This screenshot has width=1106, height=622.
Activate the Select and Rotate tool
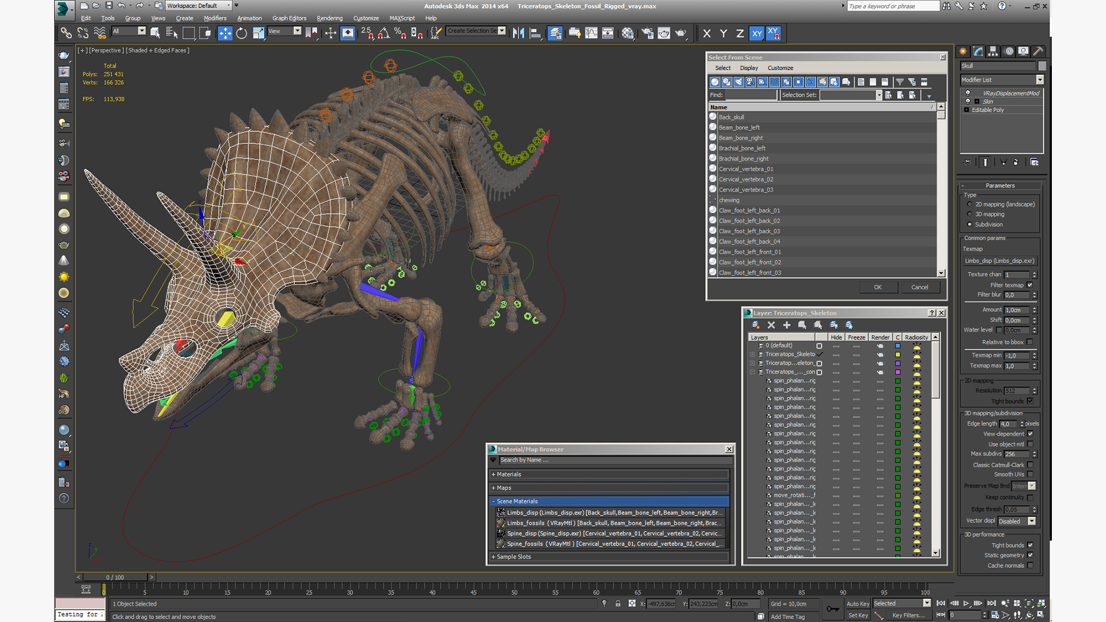(242, 33)
